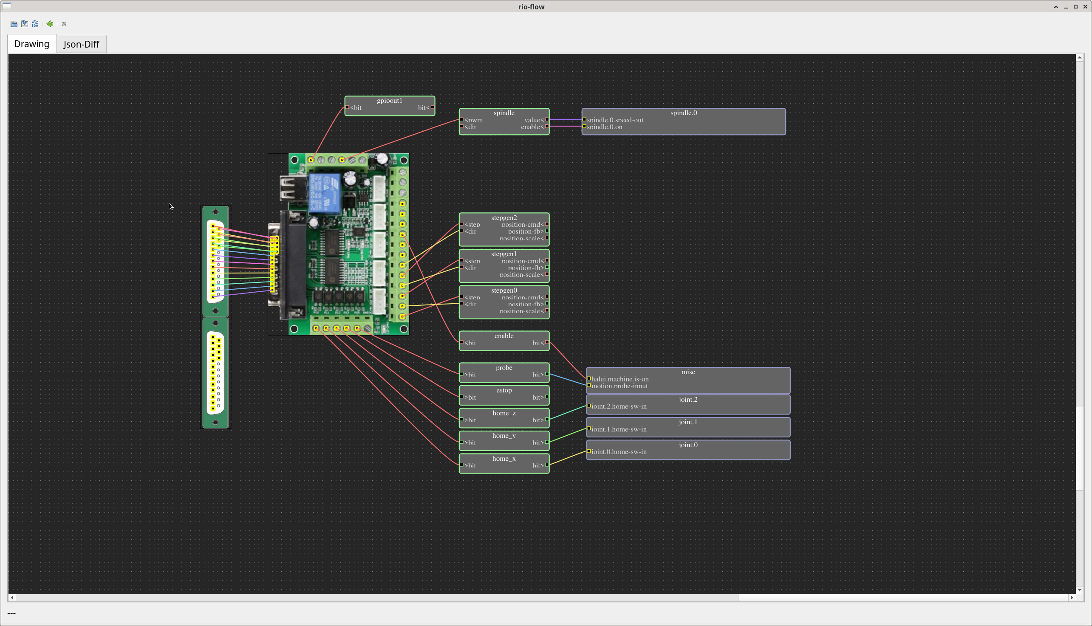Click the vertical scrollbar down arrow
The image size is (1092, 626).
[1080, 590]
